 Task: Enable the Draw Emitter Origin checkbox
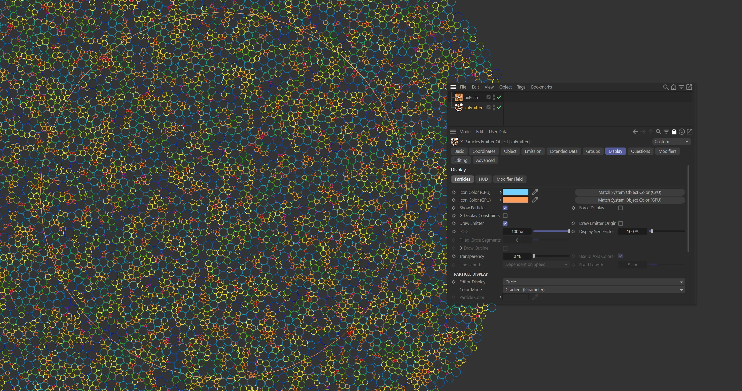pyautogui.click(x=620, y=224)
